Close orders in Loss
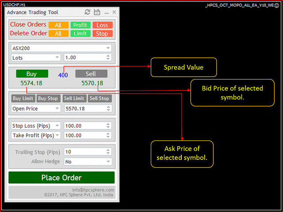The width and height of the screenshot is (283, 212). pos(103,25)
